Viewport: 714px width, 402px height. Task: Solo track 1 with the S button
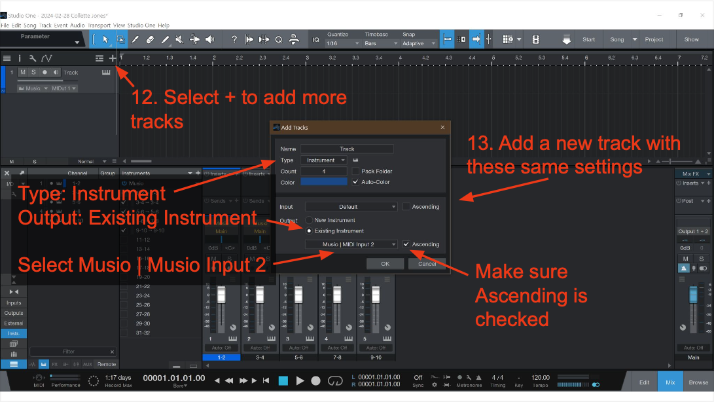click(33, 72)
